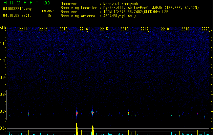The height and width of the screenshot is (135, 213).
Task: Select the filename 0410032210.png
Action: point(17,9)
